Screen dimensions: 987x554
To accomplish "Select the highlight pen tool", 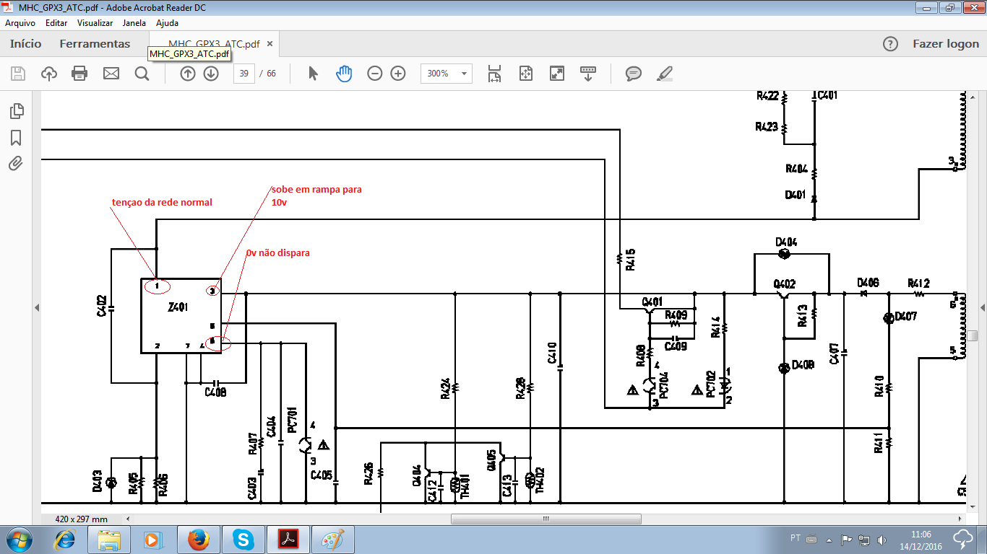I will 665,74.
